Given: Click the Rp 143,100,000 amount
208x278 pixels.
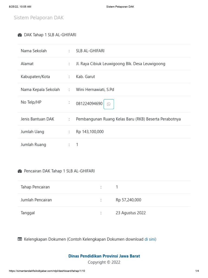Looking at the screenshot, I should 90,132.
